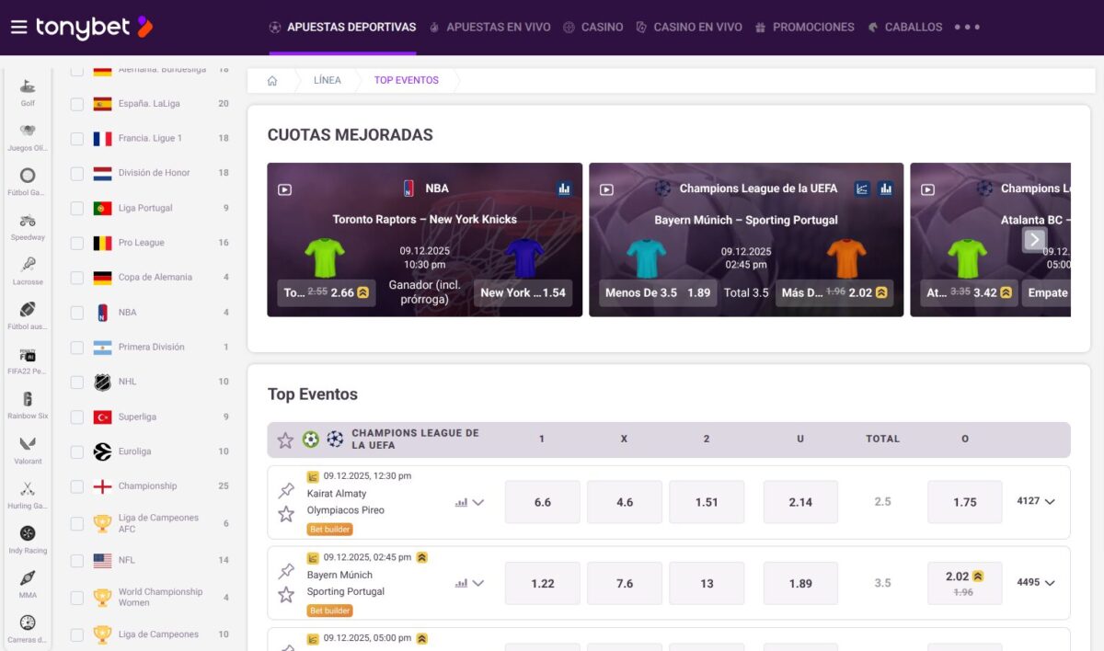Select under odds 2.14 Kairat match
The image size is (1104, 651).
point(800,502)
